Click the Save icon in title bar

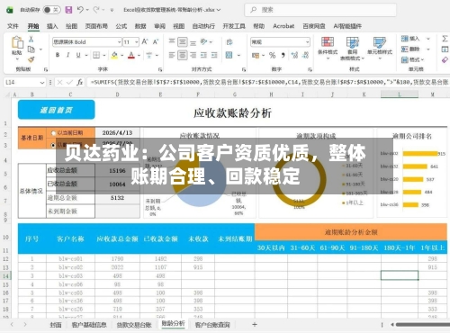click(x=68, y=10)
